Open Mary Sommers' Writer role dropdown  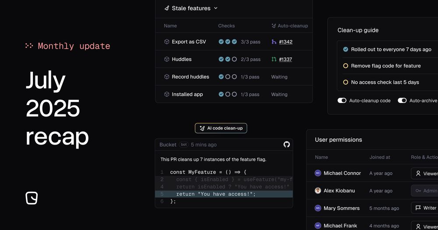coord(424,208)
